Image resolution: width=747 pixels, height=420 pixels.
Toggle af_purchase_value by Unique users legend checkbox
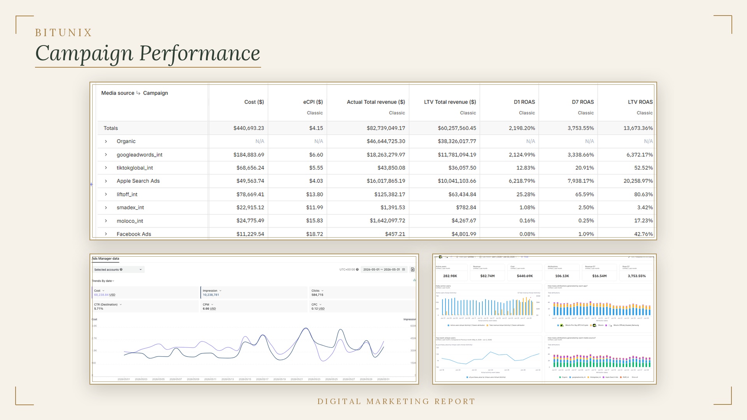[x=467, y=377]
